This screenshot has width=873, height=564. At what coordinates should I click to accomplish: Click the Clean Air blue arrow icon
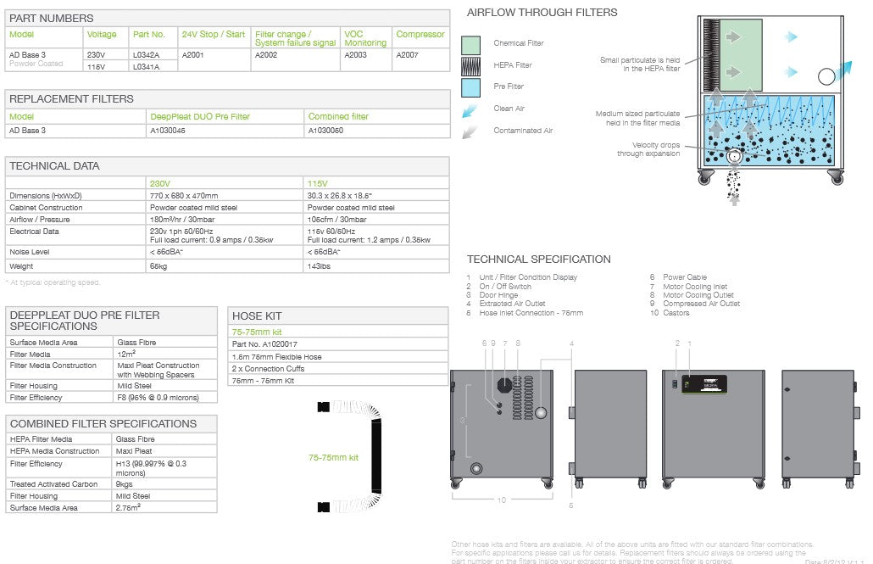(470, 109)
